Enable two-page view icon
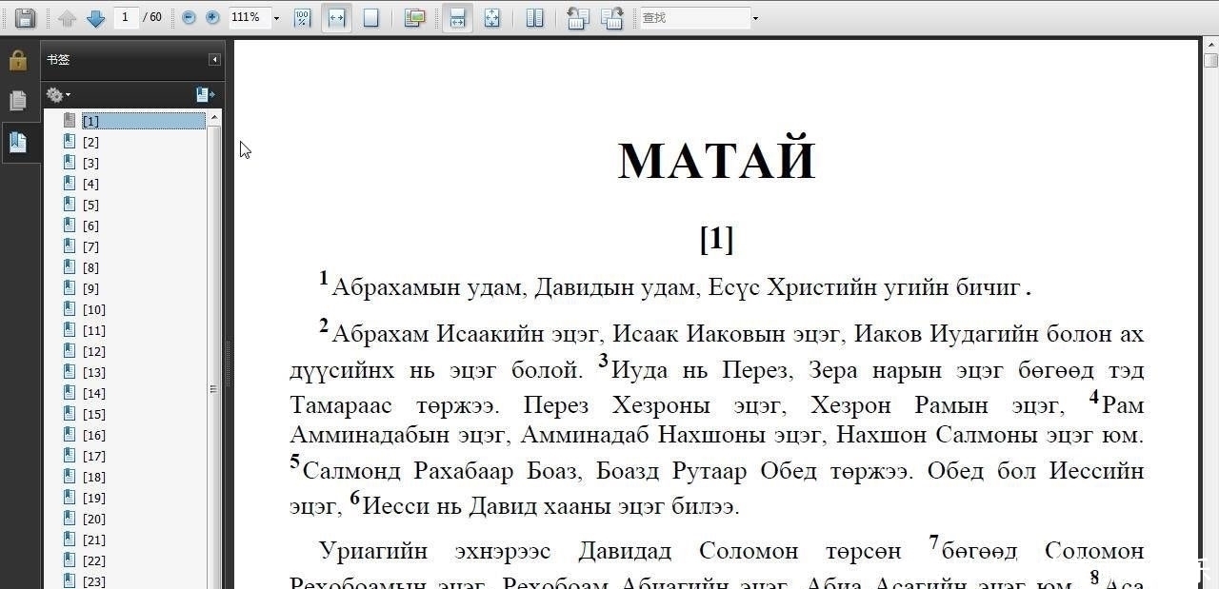This screenshot has height=589, width=1219. coord(535,17)
